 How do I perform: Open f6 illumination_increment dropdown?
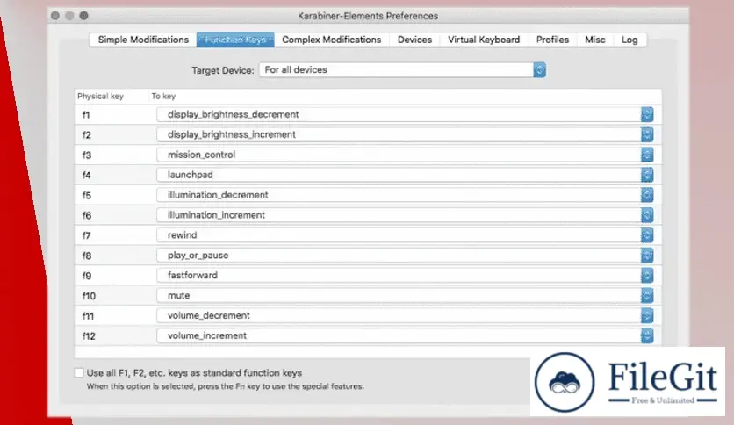[405, 215]
